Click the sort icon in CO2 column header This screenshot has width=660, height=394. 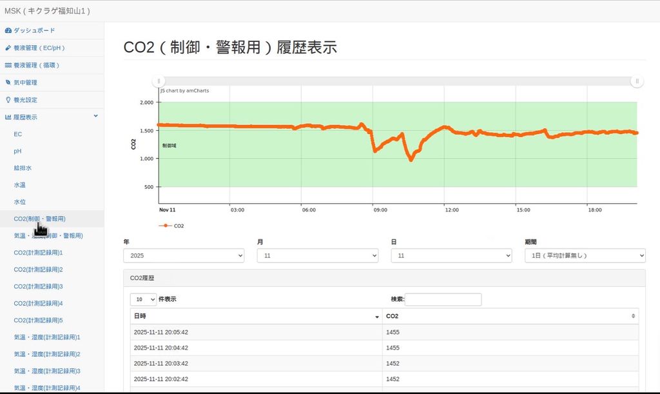point(633,316)
